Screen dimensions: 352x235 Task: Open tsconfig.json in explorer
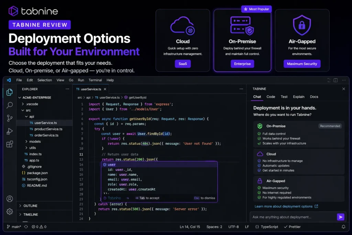[37, 179]
